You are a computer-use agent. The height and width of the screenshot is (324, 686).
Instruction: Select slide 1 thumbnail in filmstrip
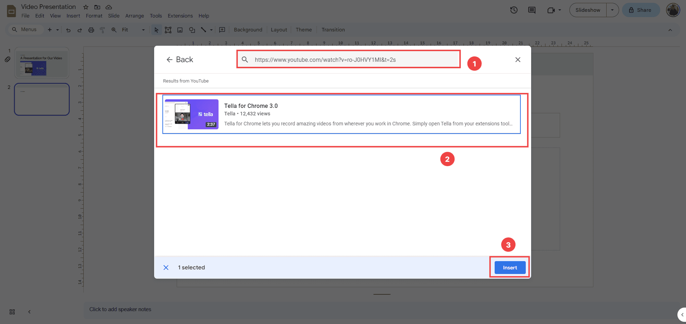[42, 63]
